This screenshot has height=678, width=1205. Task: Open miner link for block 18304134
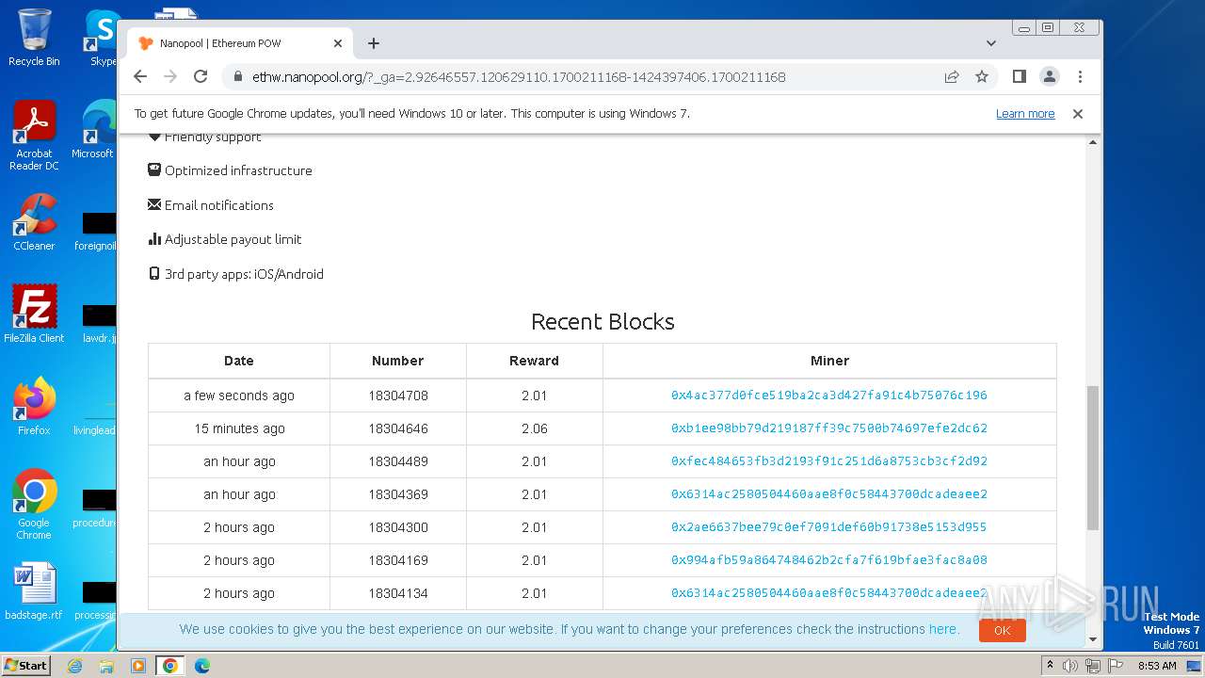(829, 593)
